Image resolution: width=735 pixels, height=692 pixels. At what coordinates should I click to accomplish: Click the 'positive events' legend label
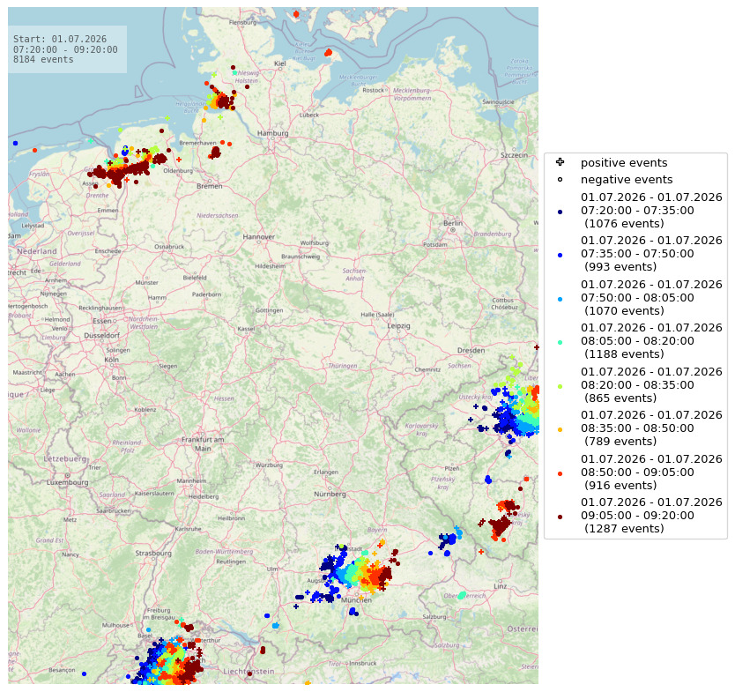click(624, 163)
